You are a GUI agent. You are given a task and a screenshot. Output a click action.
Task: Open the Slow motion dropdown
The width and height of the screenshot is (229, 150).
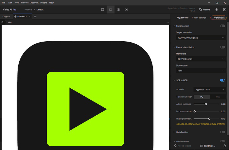(201, 71)
